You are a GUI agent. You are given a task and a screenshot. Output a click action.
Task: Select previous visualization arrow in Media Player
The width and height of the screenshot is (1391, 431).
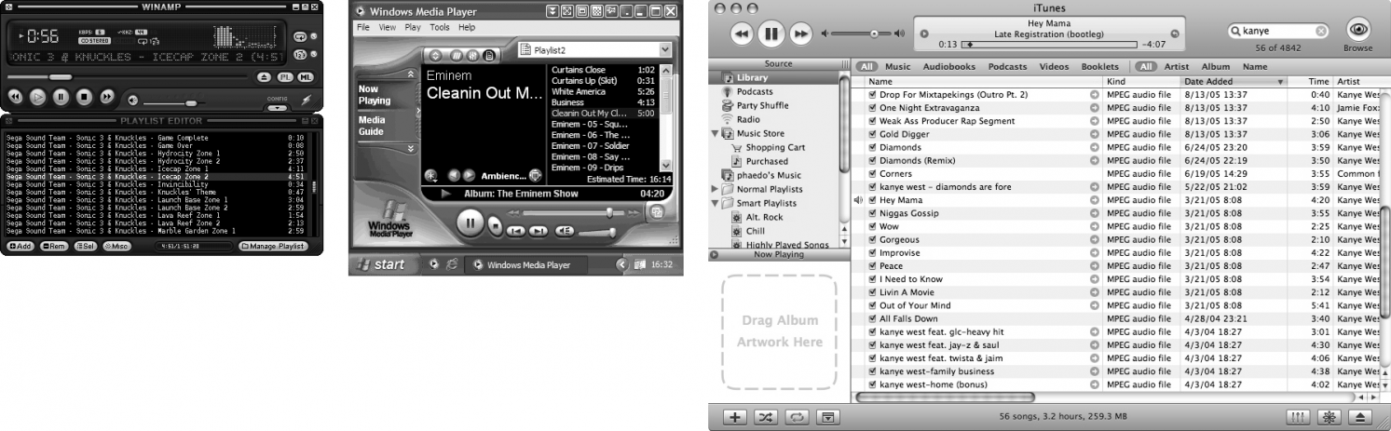454,175
